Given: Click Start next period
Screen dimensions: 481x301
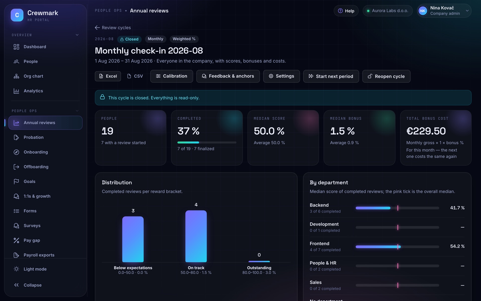Looking at the screenshot, I should (x=331, y=76).
